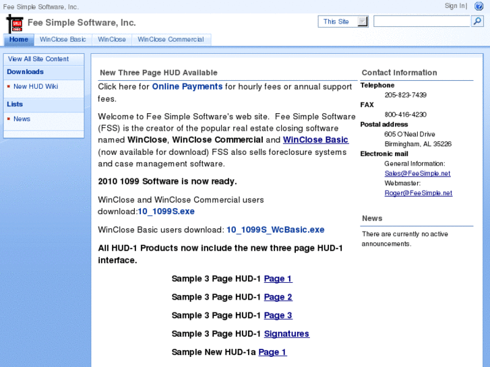490x367 pixels.
Task: Click the Sign In link
Action: [455, 6]
